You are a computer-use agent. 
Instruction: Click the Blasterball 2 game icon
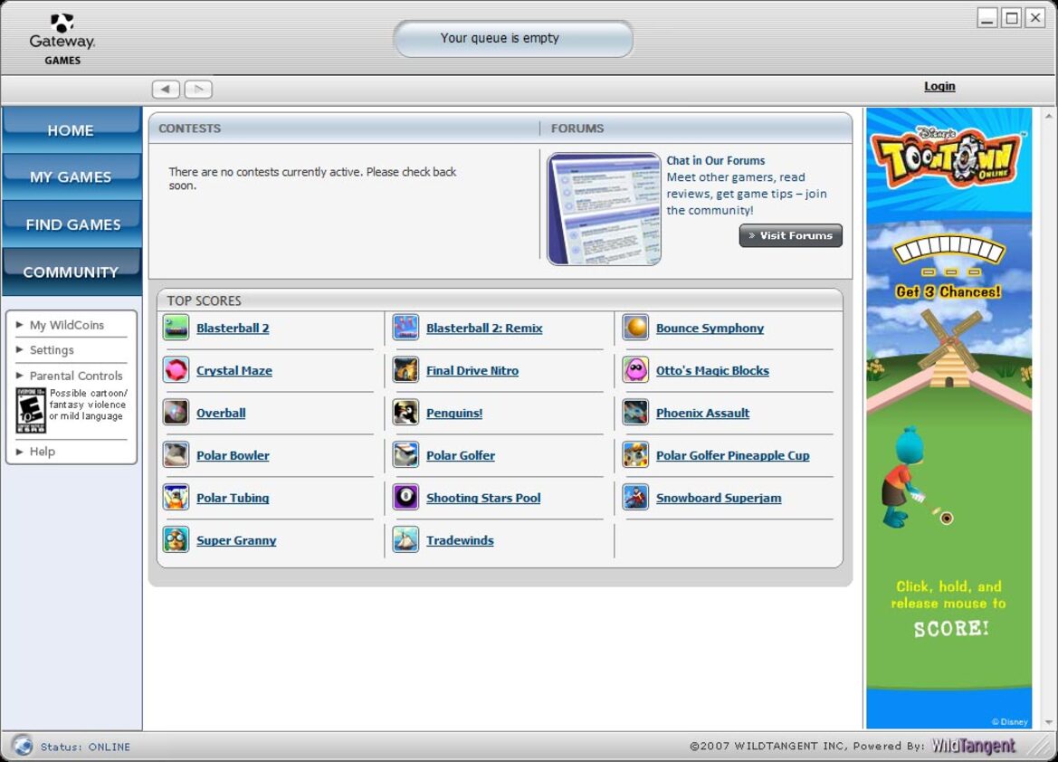(x=176, y=328)
